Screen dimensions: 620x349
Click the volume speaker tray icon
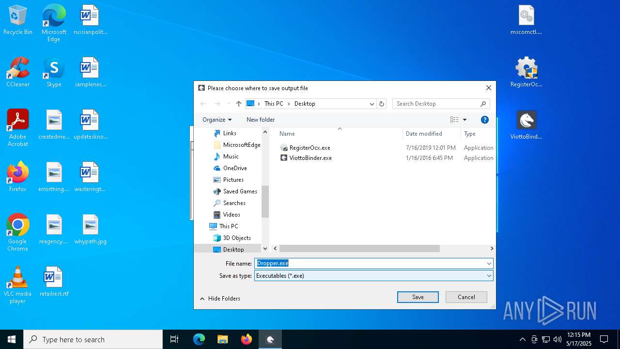tap(558, 339)
